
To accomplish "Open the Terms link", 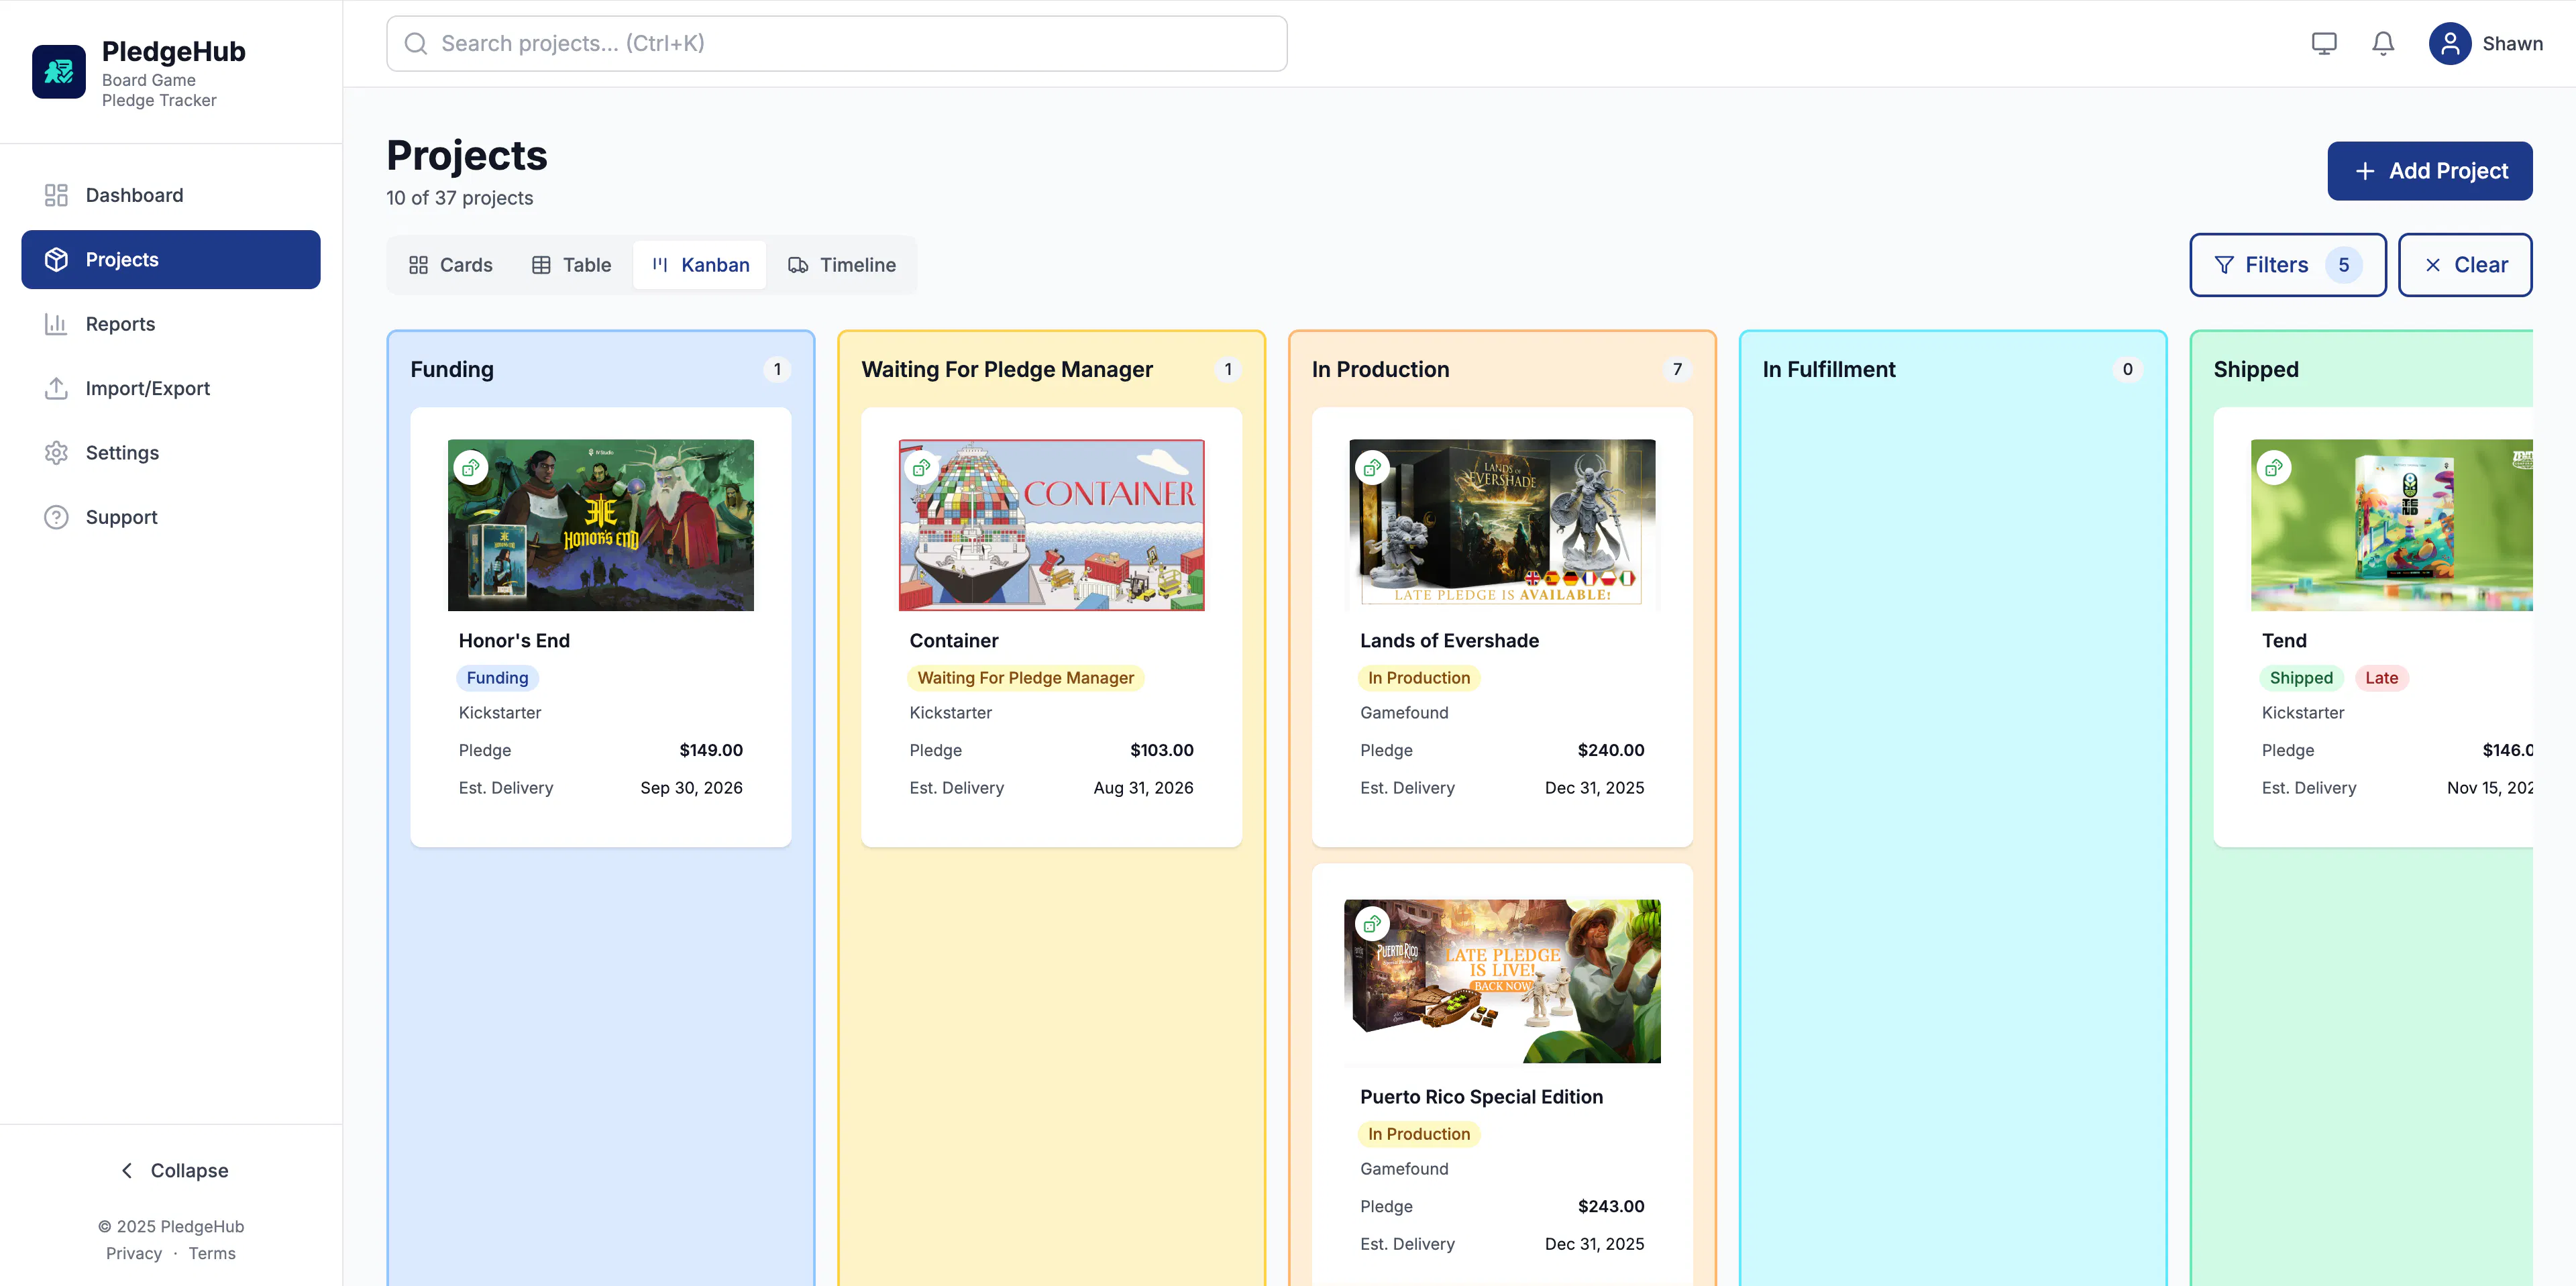I will (x=212, y=1253).
